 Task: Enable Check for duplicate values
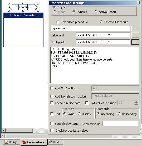52,130
